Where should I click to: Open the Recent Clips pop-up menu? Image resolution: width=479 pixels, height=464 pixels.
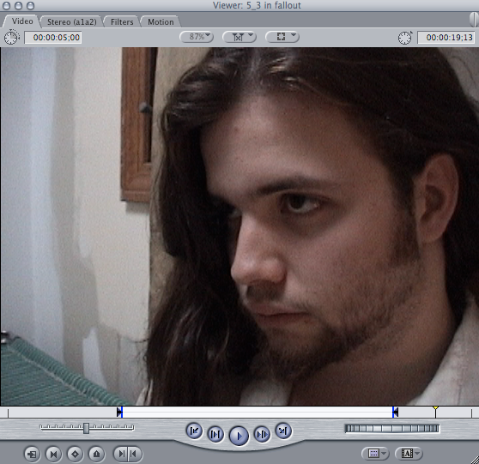point(375,454)
